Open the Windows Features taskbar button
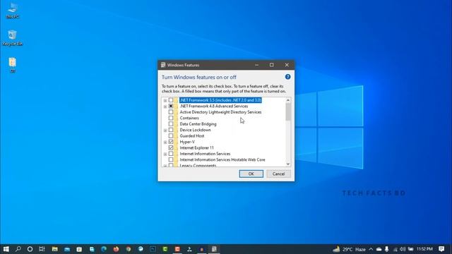Image resolution: width=452 pixels, height=254 pixels. click(214, 249)
